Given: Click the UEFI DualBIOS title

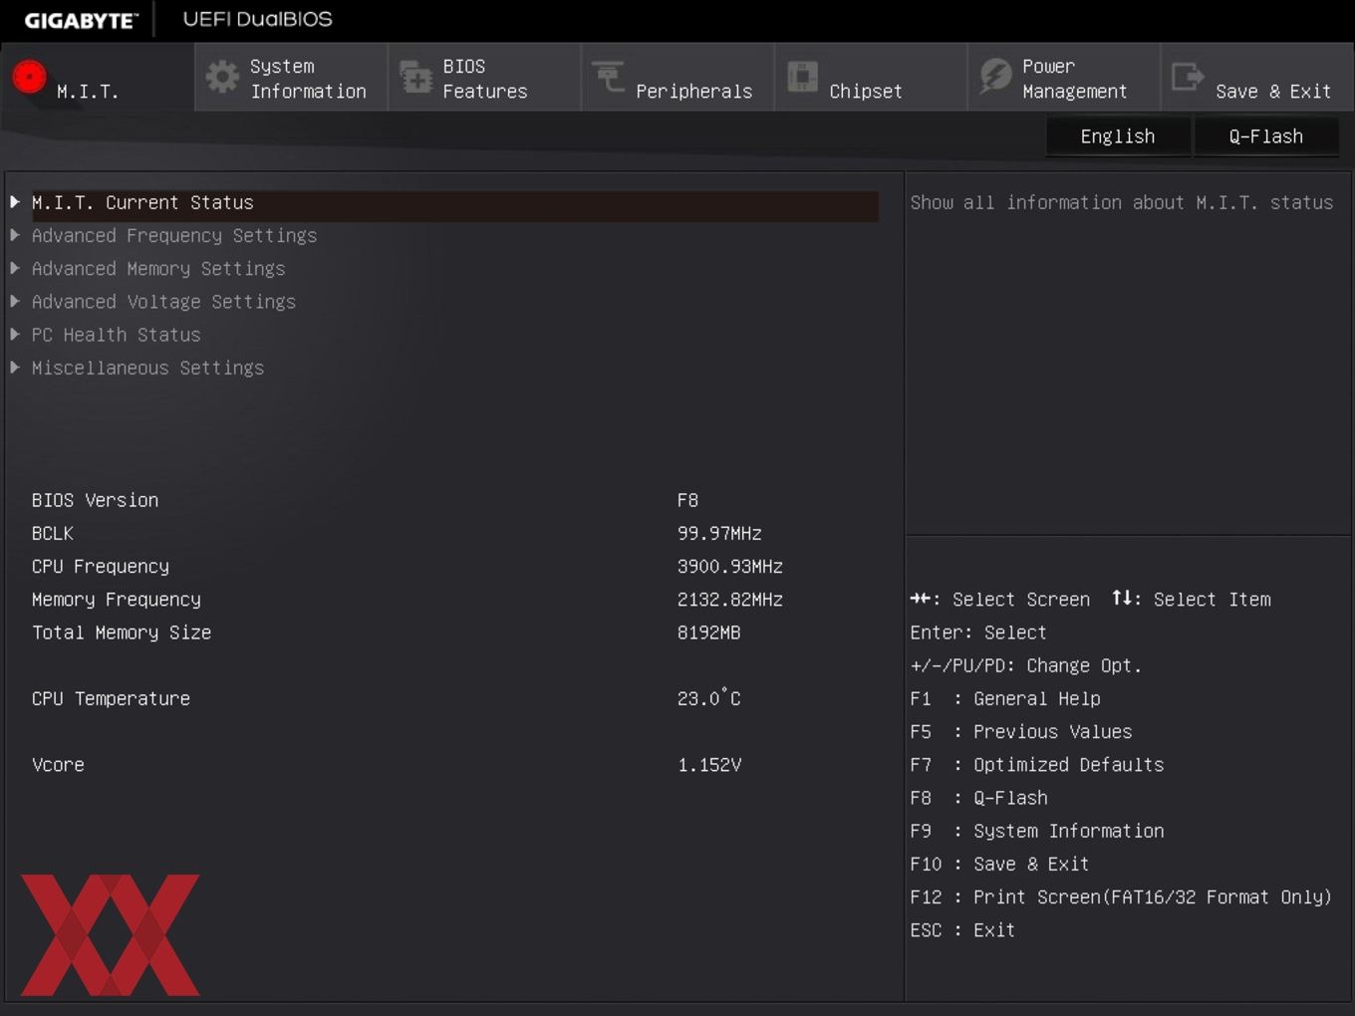Looking at the screenshot, I should (x=258, y=19).
